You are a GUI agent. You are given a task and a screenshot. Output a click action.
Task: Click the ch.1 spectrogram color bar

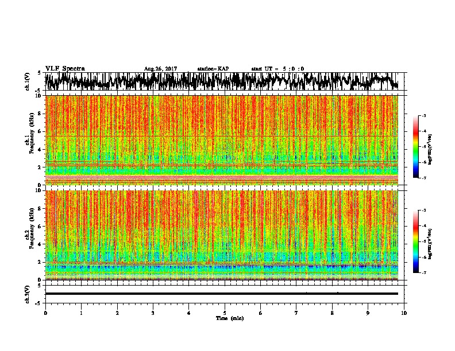(416, 147)
